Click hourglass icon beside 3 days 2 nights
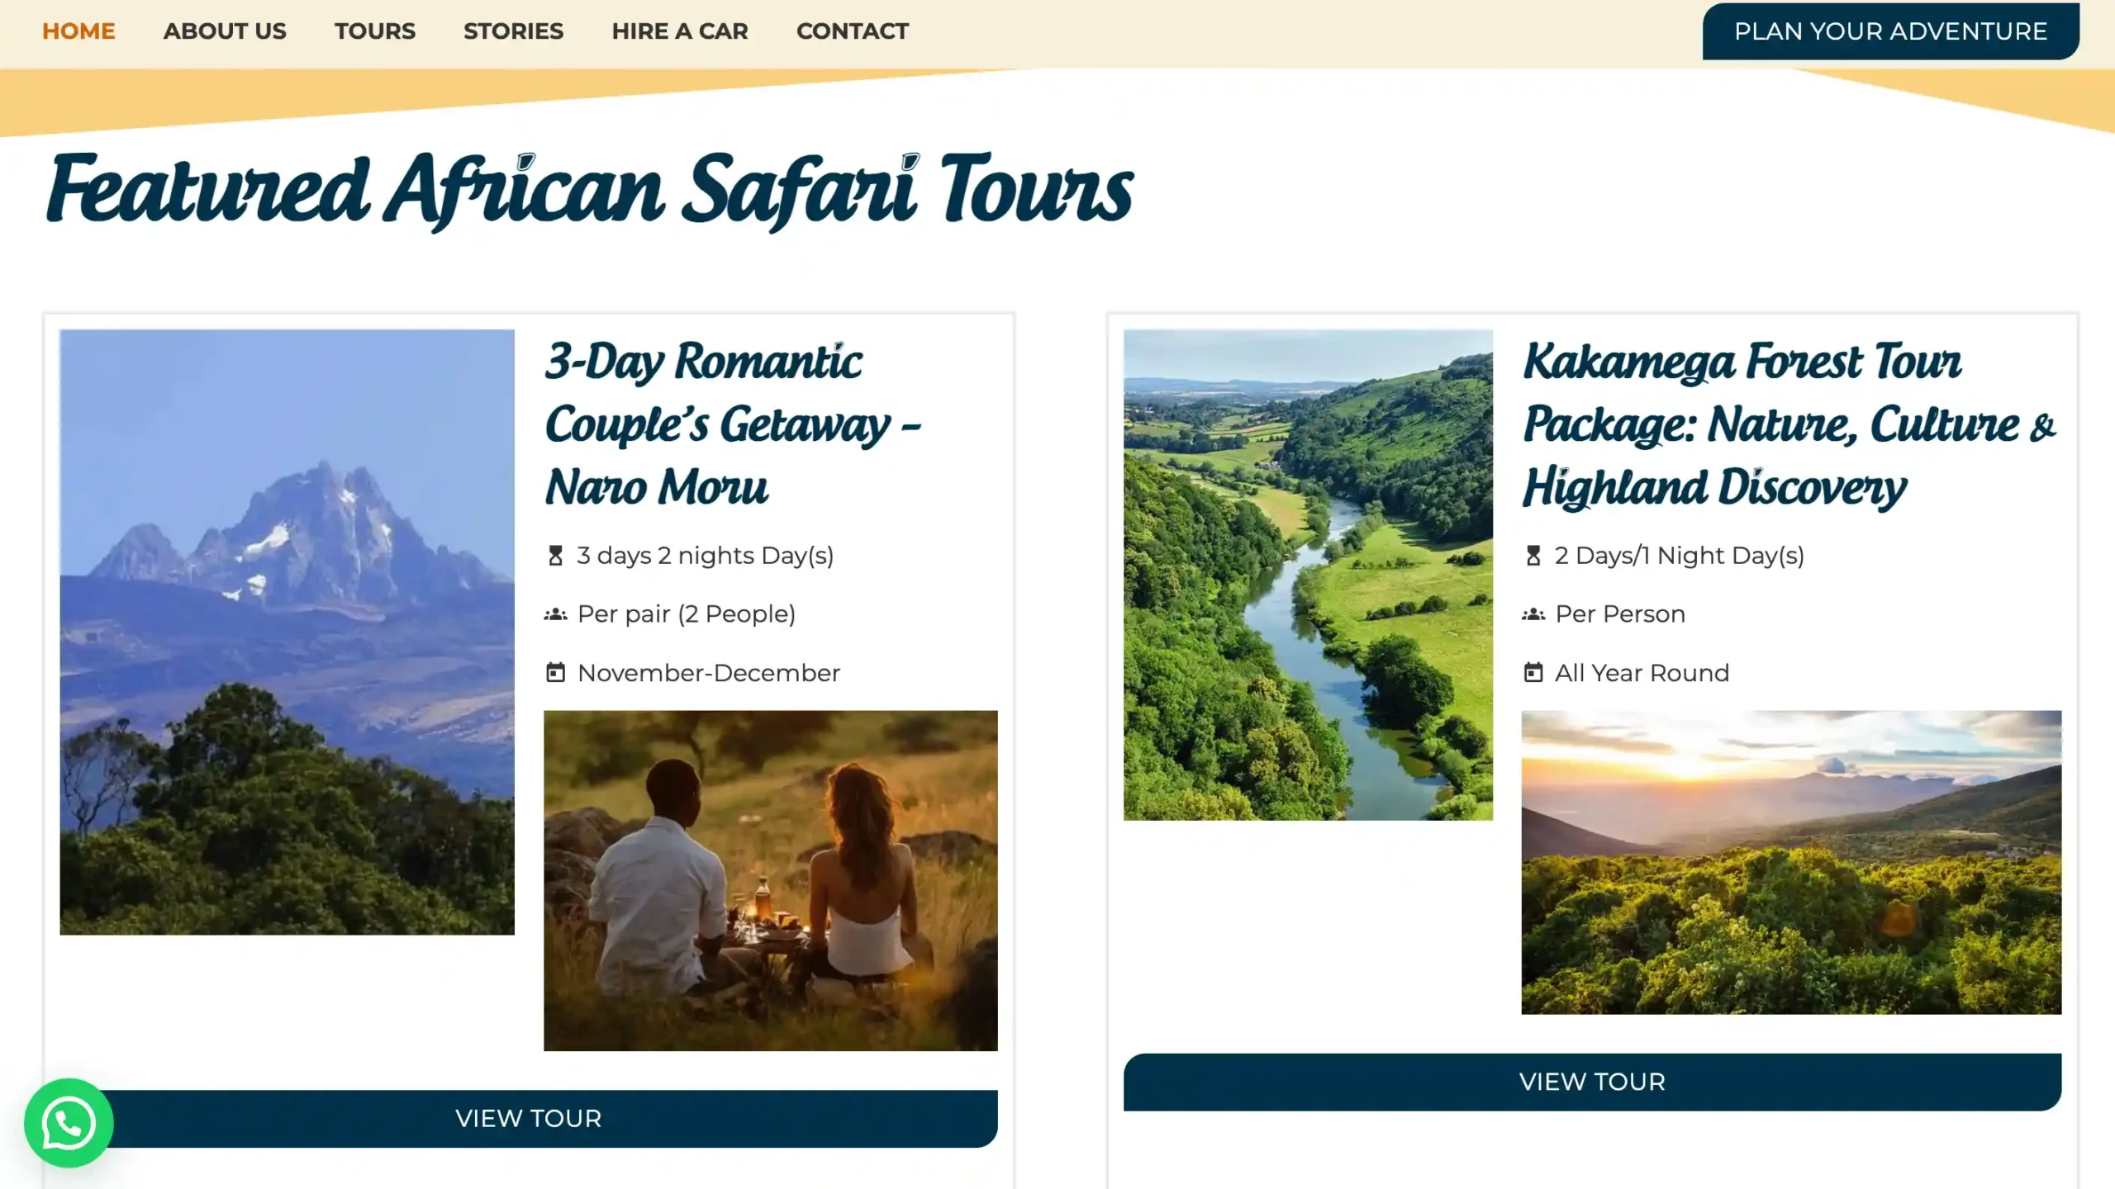The height and width of the screenshot is (1189, 2115). [x=555, y=556]
